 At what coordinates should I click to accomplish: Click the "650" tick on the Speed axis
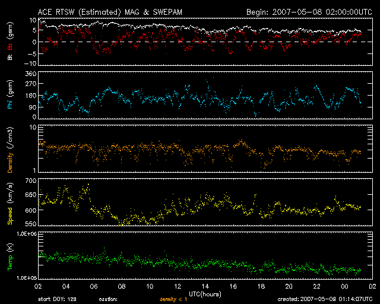click(x=31, y=195)
